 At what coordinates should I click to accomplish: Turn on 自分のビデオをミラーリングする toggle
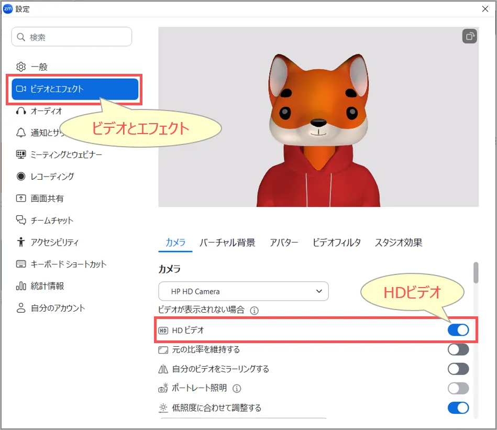click(x=458, y=369)
